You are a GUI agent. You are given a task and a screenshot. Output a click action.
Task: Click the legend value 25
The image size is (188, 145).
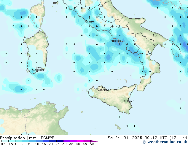[58, 144]
